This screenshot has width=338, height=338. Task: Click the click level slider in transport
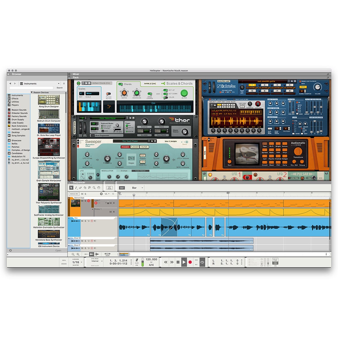(x=143, y=262)
